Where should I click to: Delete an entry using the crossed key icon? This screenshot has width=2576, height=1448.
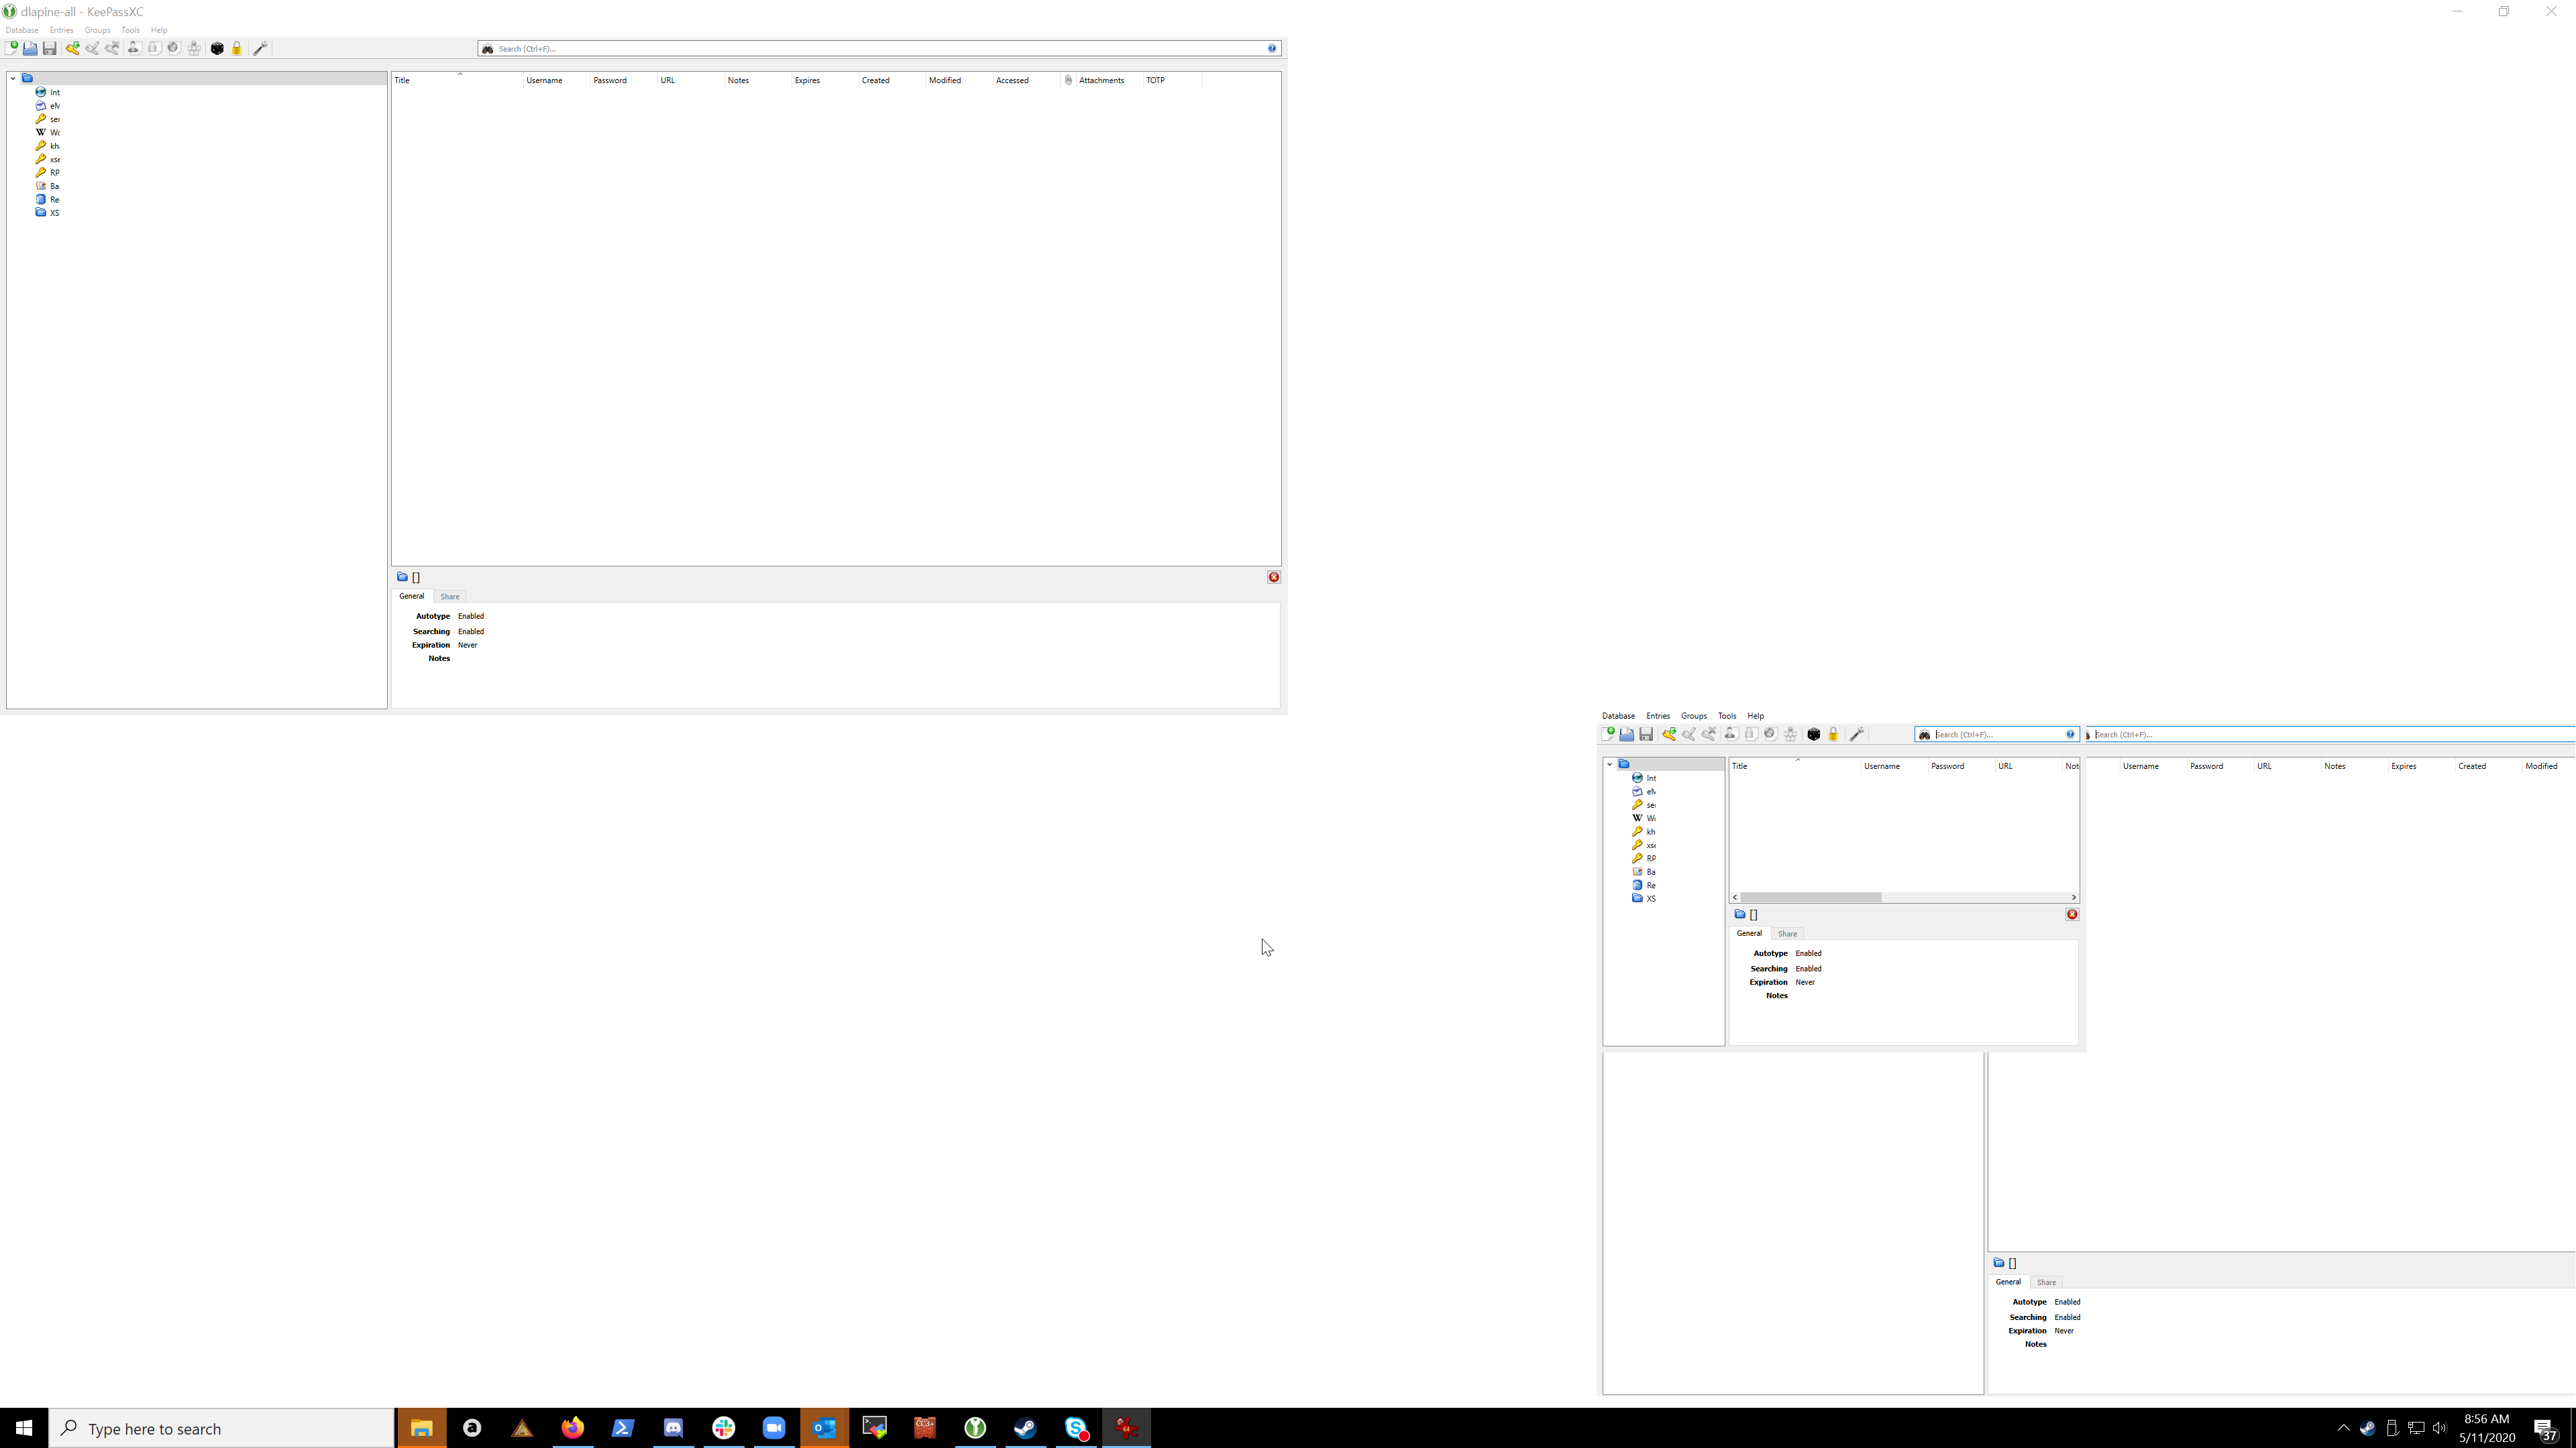(112, 48)
